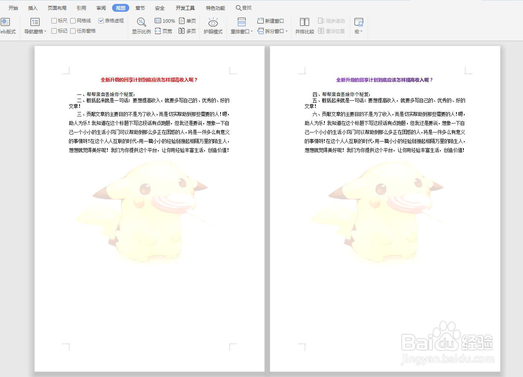
Task: Open the 插入 (Insert) tab
Action: click(33, 8)
